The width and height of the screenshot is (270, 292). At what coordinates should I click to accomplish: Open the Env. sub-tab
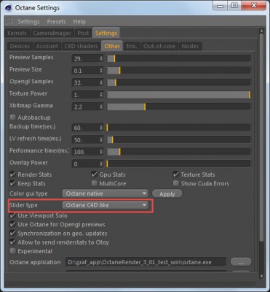pyautogui.click(x=131, y=46)
